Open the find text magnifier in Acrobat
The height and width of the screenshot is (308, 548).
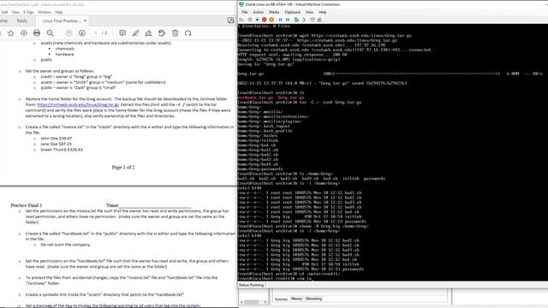click(x=51, y=33)
